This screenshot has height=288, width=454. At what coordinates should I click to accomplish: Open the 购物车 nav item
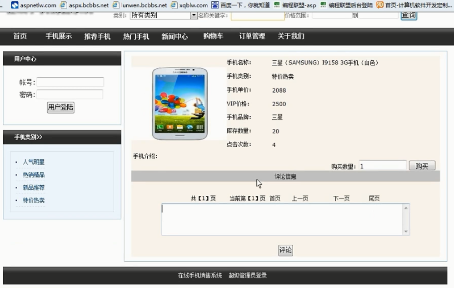pos(213,36)
